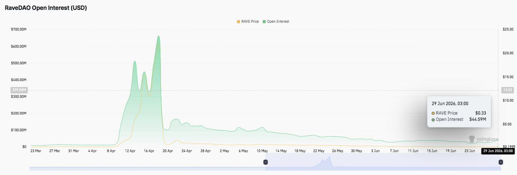Click the 6 May date label
This screenshot has width=517, height=175.
coord(243,151)
